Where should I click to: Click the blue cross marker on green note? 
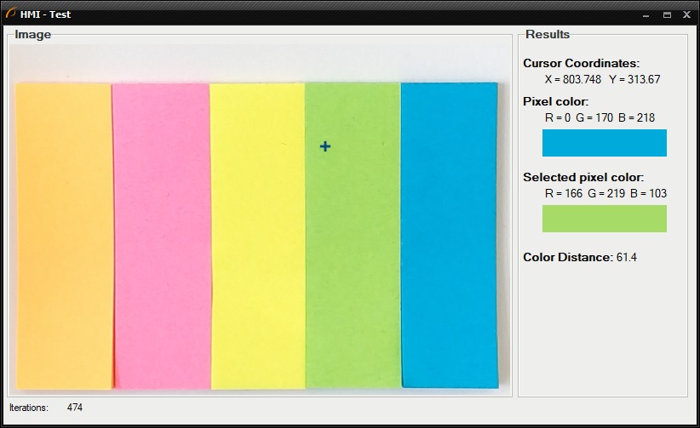pos(324,146)
